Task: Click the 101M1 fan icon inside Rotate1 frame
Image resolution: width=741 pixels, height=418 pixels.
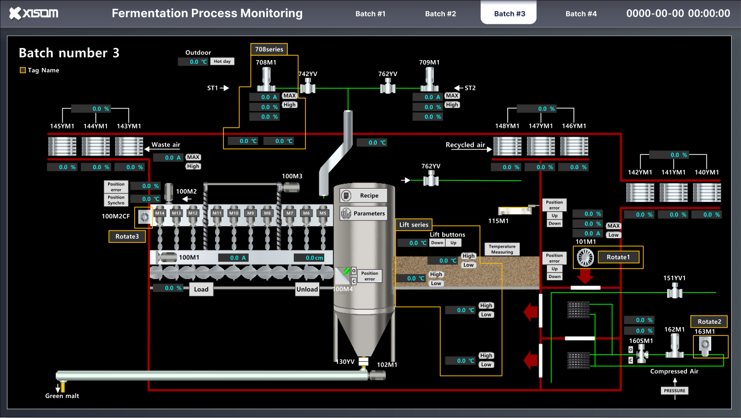Action: [584, 257]
